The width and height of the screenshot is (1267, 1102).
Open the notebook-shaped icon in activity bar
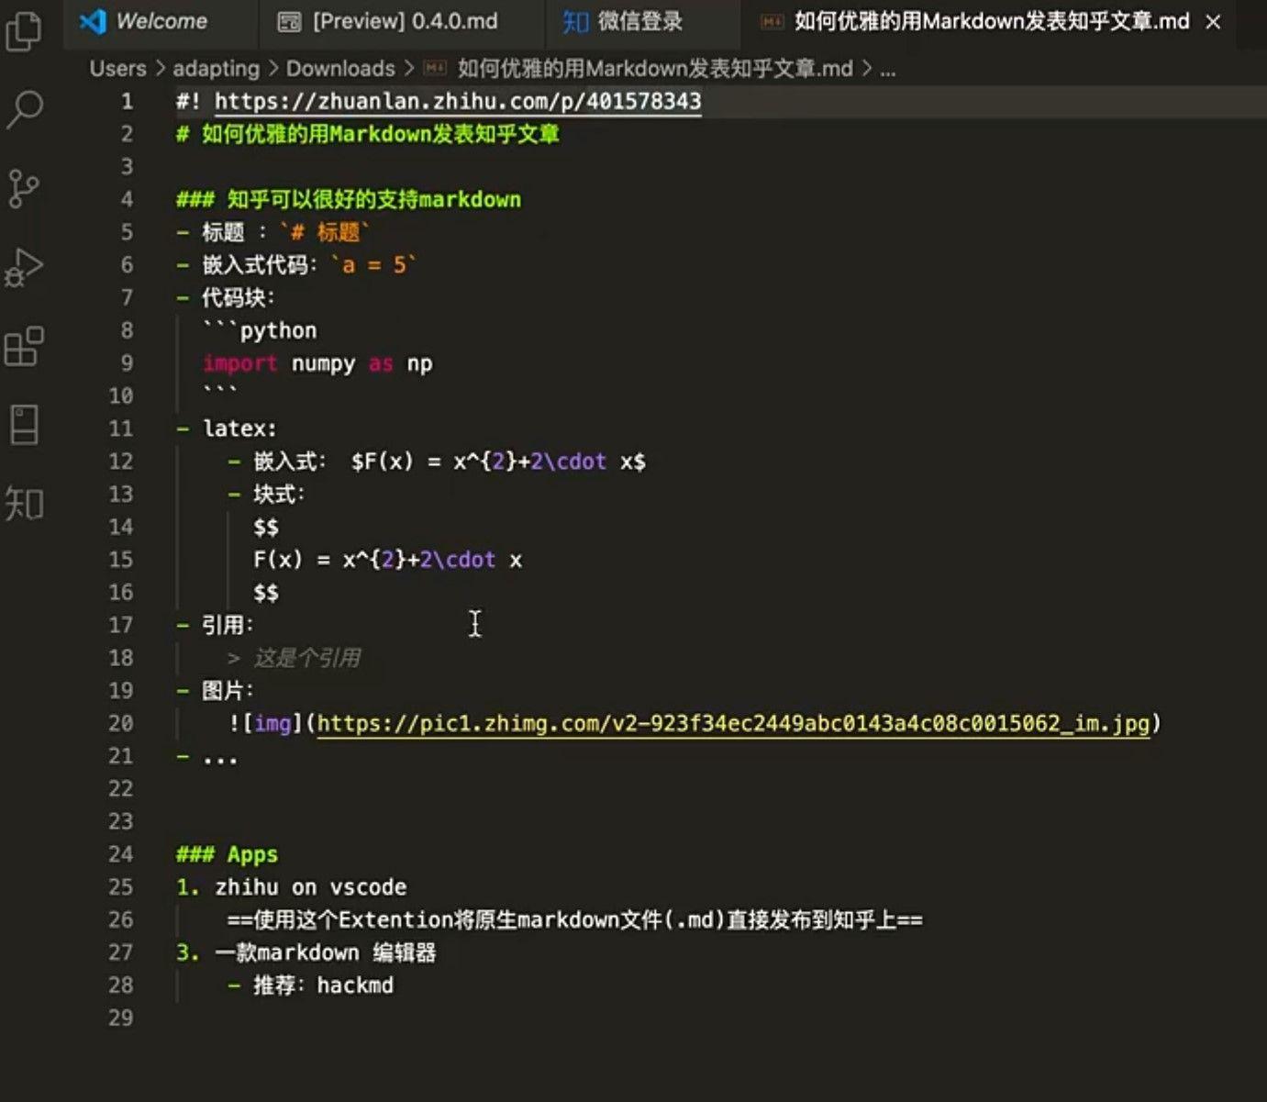24,425
